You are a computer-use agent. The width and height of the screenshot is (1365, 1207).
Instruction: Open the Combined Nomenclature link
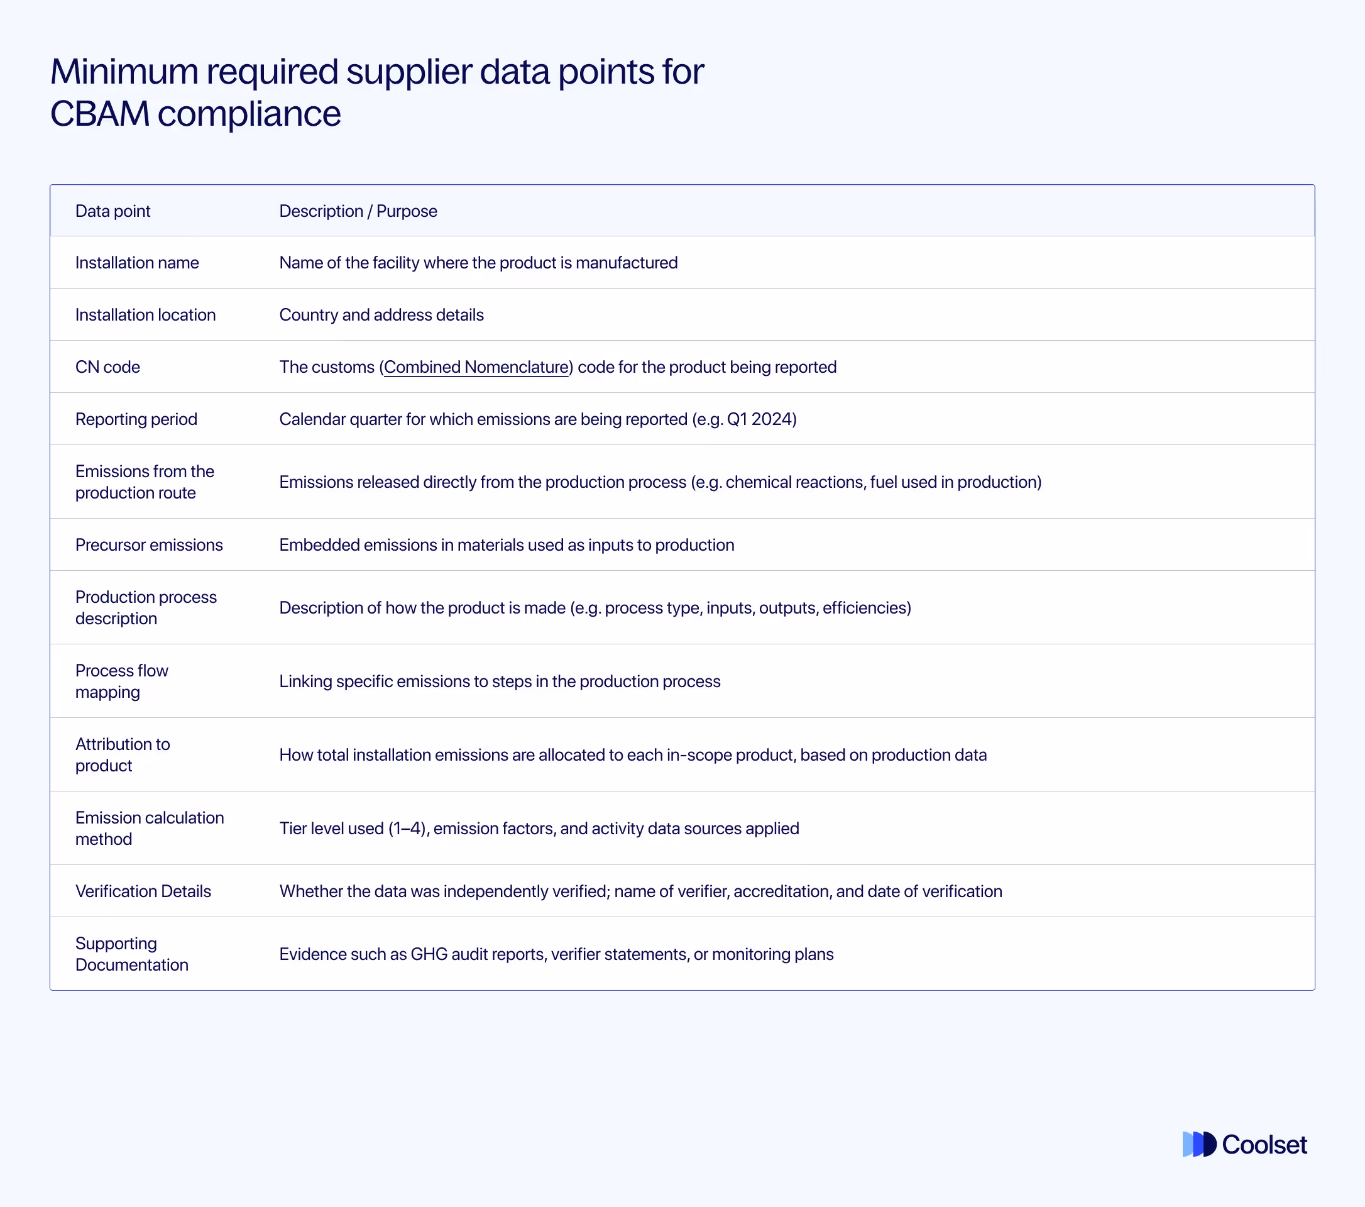click(476, 367)
